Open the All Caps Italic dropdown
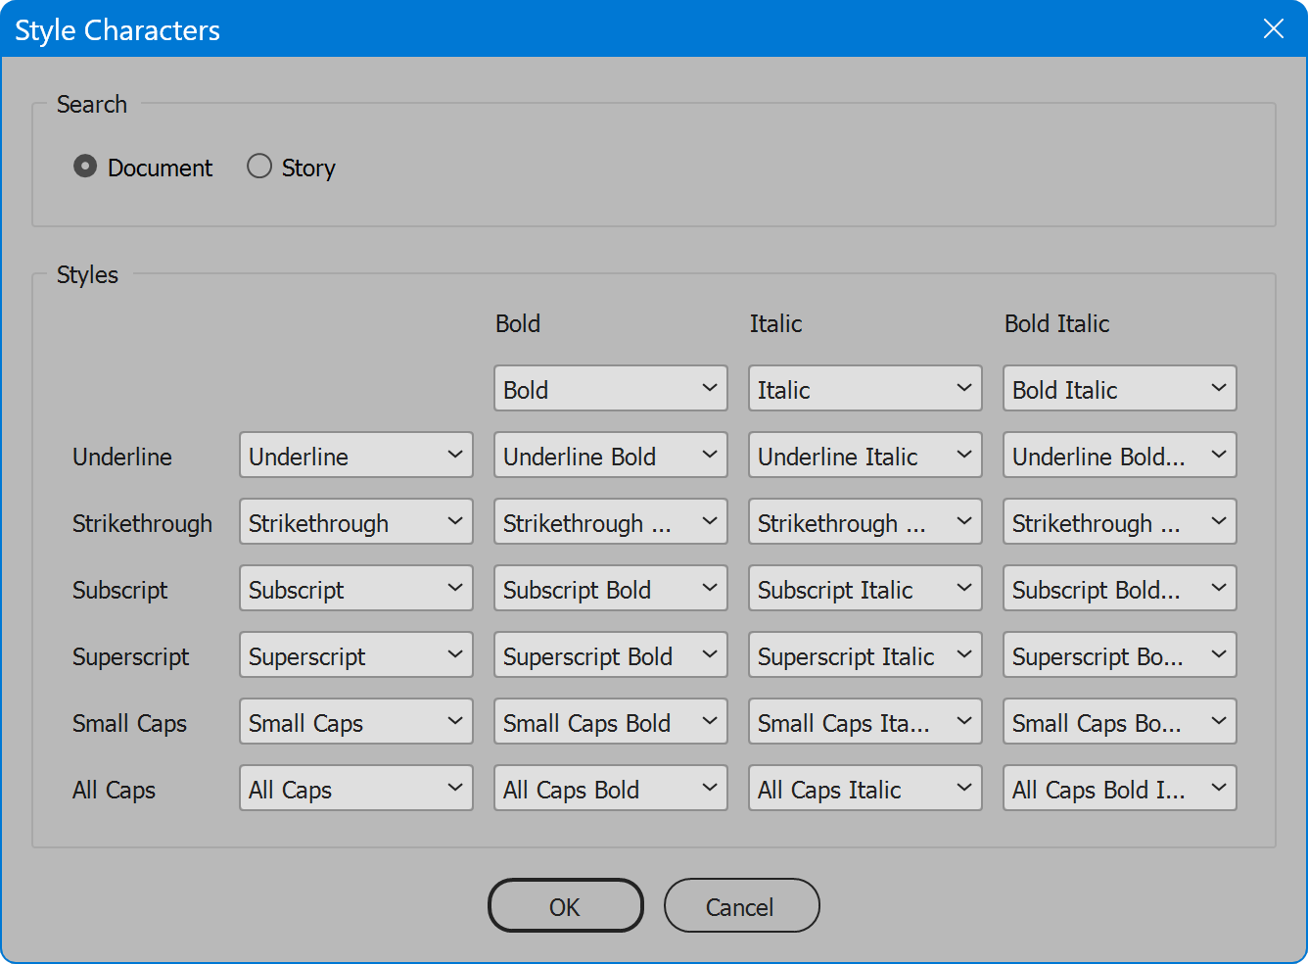The image size is (1308, 964). coord(864,789)
